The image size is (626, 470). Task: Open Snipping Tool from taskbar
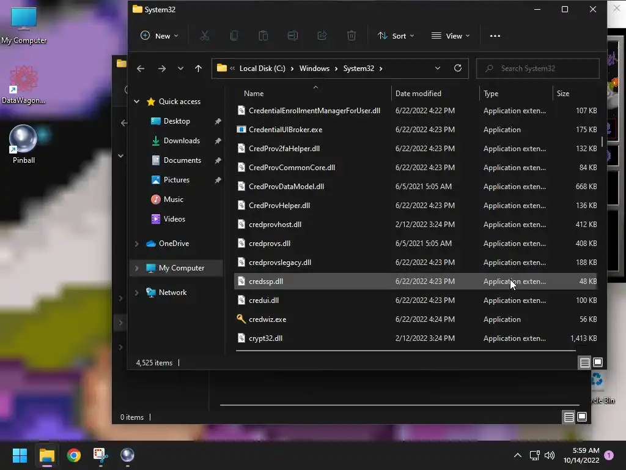(101, 455)
